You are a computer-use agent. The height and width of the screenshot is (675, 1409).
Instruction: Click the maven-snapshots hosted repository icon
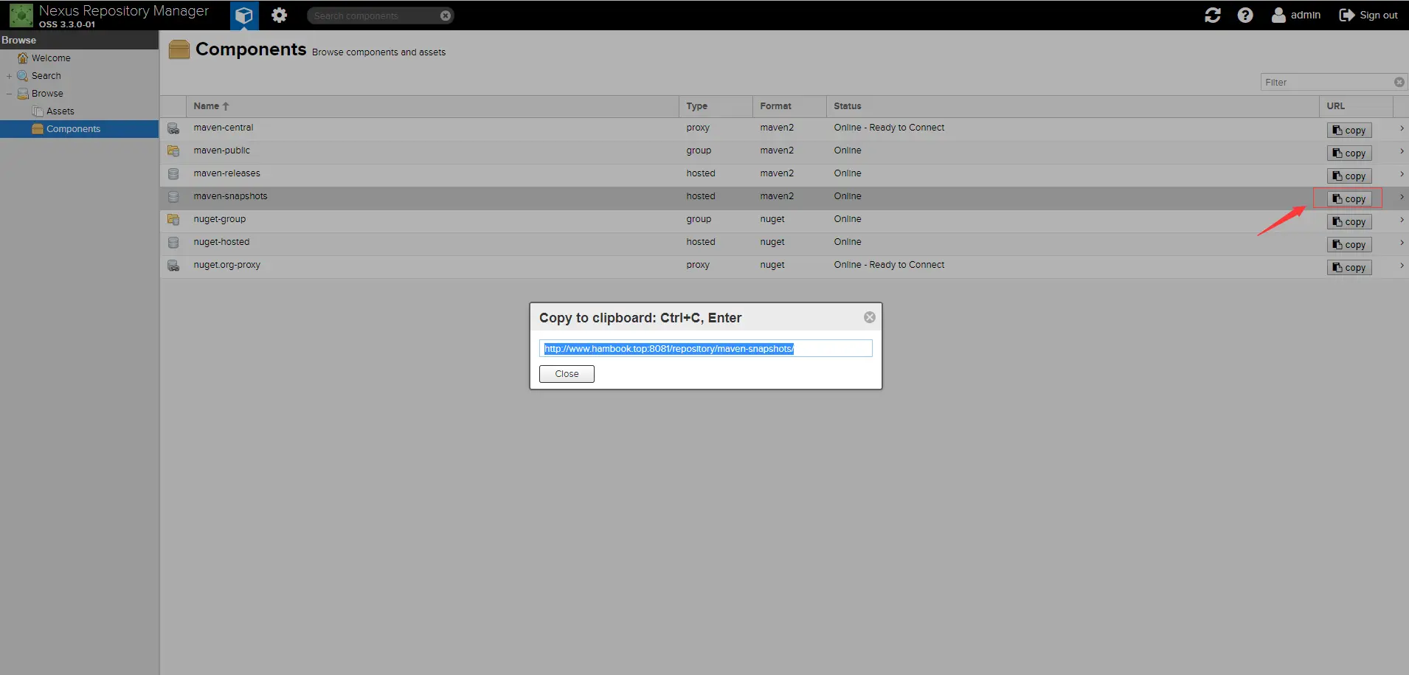[173, 197]
